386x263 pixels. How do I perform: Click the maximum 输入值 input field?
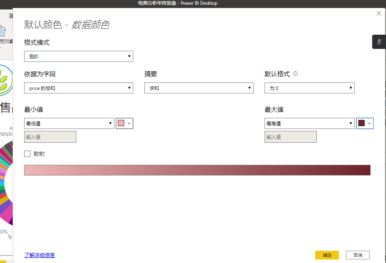coord(290,137)
